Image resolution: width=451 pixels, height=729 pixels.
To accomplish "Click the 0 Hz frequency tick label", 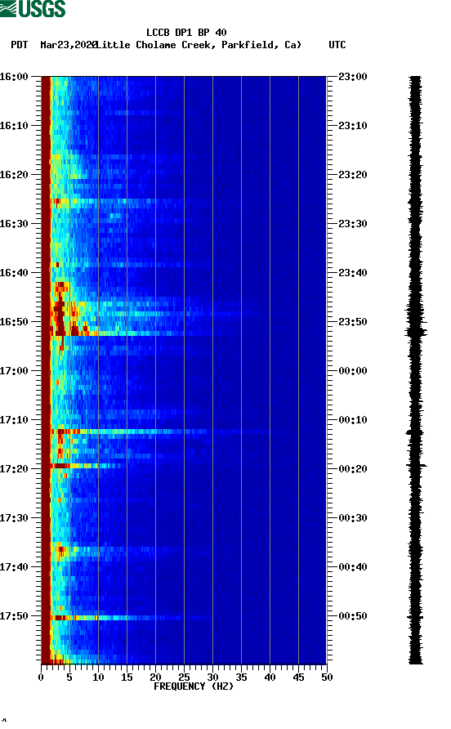I will pyautogui.click(x=41, y=678).
